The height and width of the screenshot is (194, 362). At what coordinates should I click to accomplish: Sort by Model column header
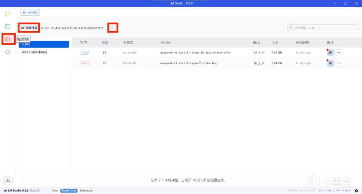click(x=165, y=43)
